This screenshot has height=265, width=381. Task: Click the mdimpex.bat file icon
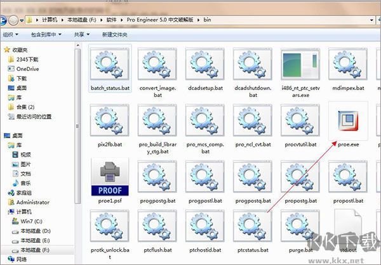[348, 64]
